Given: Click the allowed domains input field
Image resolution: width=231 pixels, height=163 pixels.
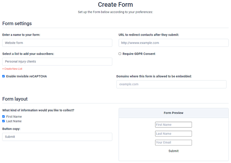Looking at the screenshot, I should pos(171,84).
